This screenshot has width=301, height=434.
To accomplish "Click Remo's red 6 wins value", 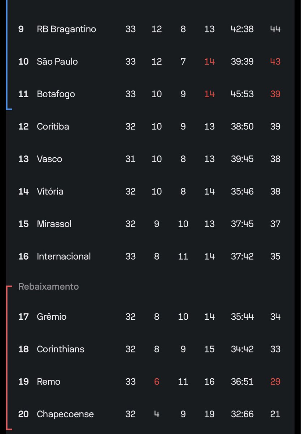I will (x=157, y=382).
